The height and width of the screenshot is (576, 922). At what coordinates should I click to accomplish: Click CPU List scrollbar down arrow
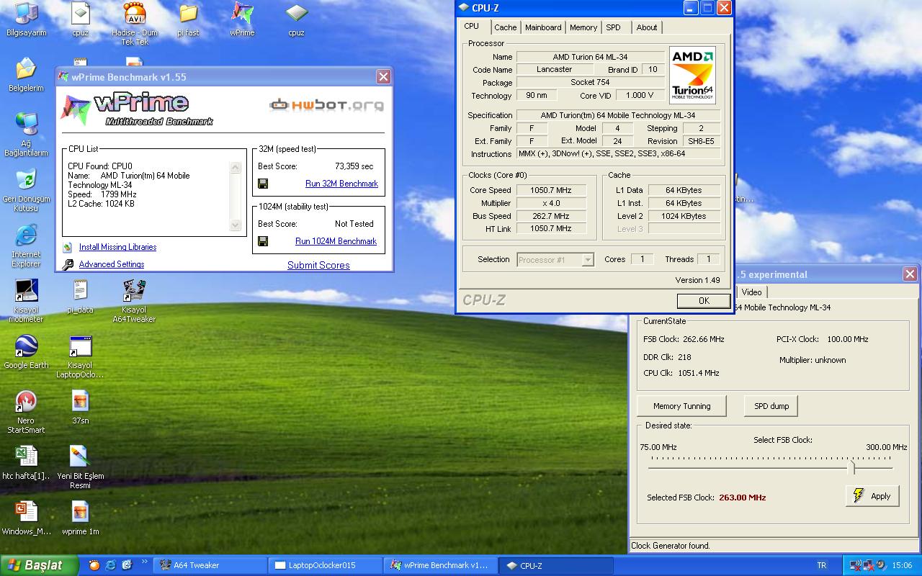pyautogui.click(x=235, y=225)
